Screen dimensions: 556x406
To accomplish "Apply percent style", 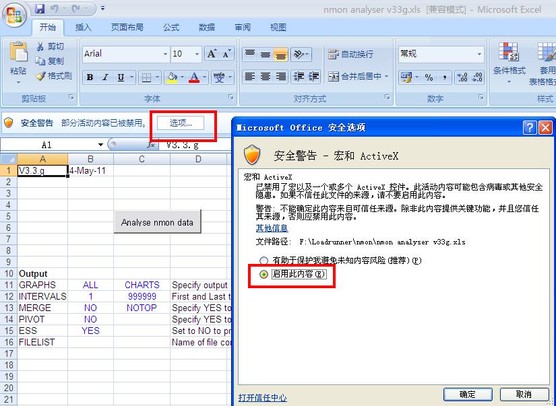I will click(429, 77).
